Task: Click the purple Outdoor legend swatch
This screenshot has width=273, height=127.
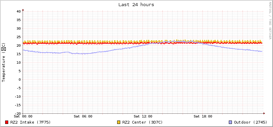Action: tap(231, 122)
